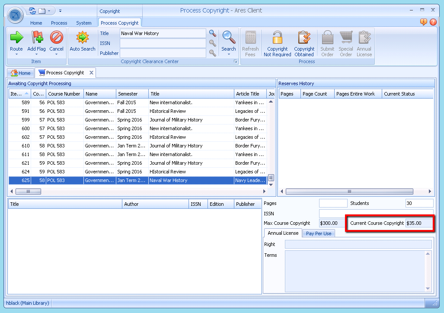Click the Add Flag icon
The image size is (444, 313).
tap(36, 38)
